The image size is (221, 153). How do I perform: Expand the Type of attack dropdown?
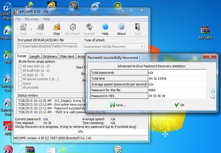point(142,47)
